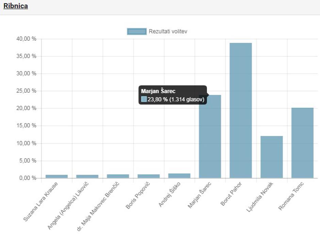Viewport: 320px width, 236px height.
Task: Select the Angela (Angelca) Likovič bar
Action: (87, 176)
